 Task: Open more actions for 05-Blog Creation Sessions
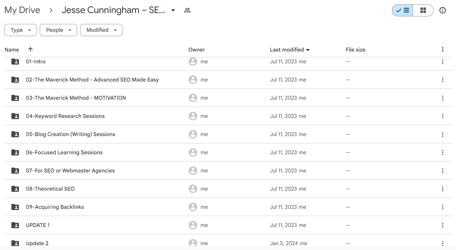click(x=443, y=134)
